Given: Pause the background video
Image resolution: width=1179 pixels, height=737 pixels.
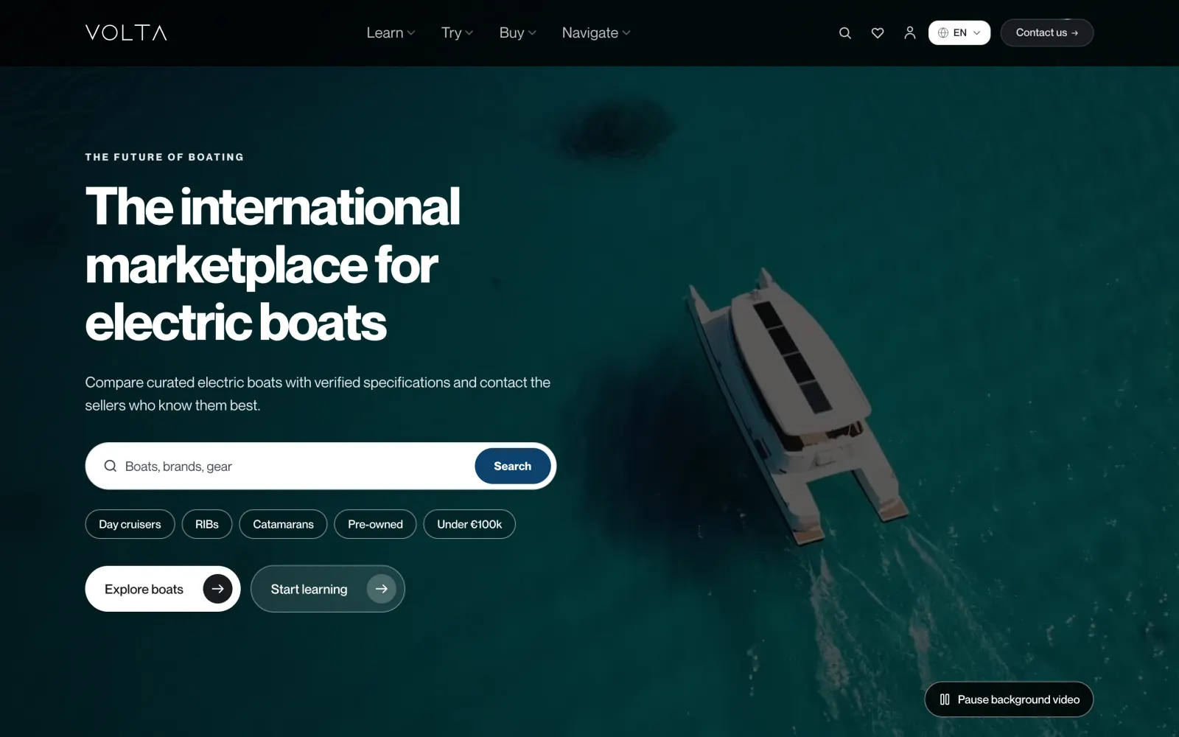Looking at the screenshot, I should 1009,699.
